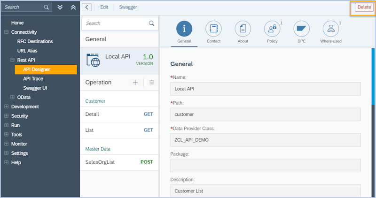
Task: Open the About document icon
Action: (x=243, y=29)
